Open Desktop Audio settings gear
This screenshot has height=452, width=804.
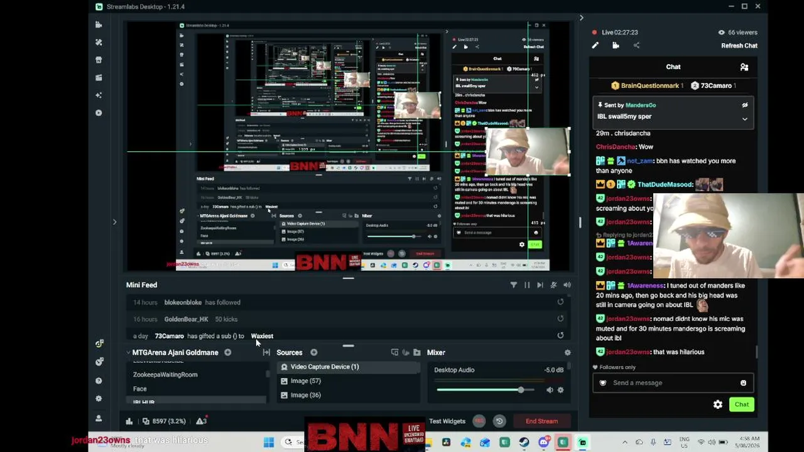pos(561,390)
